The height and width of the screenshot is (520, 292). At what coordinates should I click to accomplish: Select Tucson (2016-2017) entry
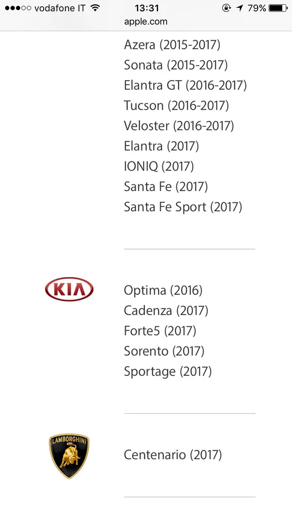pyautogui.click(x=176, y=106)
